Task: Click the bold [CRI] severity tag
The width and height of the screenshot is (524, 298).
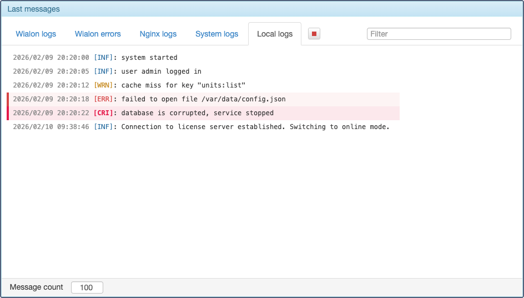Action: (x=103, y=113)
